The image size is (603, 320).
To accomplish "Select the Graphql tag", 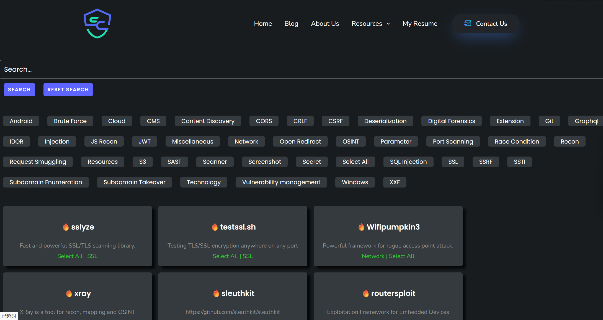I will (586, 121).
